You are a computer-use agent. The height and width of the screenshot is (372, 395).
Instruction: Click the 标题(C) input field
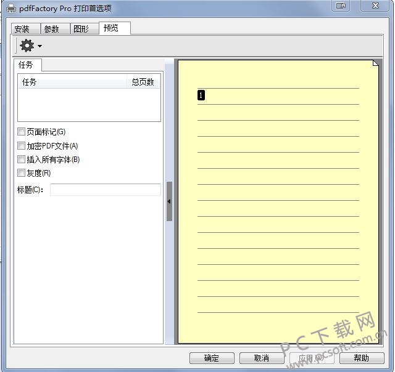tap(106, 190)
